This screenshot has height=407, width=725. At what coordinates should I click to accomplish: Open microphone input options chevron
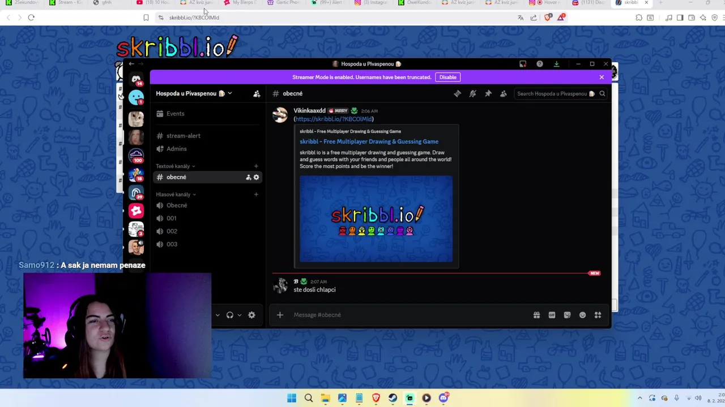point(217,315)
